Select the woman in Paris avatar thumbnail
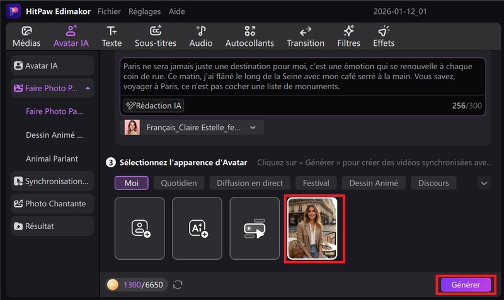This screenshot has width=504, height=300. point(312,228)
